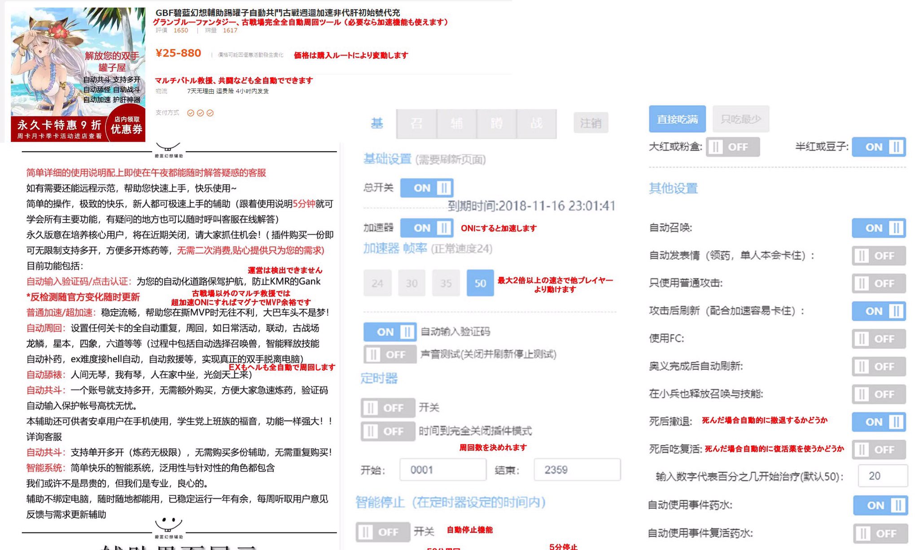Screen dimensions: 919x550
Task: Click the 智能停止 section heading
Action: [451, 502]
